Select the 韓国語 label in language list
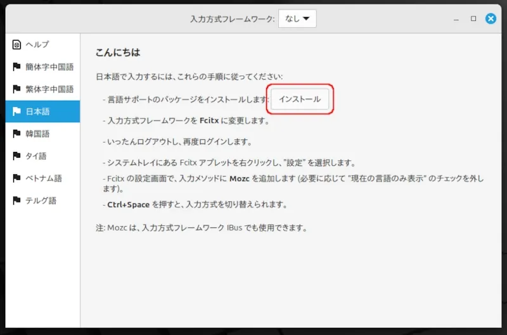 [x=38, y=134]
